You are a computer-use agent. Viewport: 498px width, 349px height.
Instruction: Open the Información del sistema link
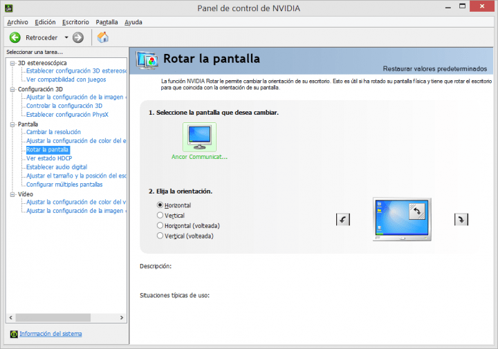tap(50, 334)
